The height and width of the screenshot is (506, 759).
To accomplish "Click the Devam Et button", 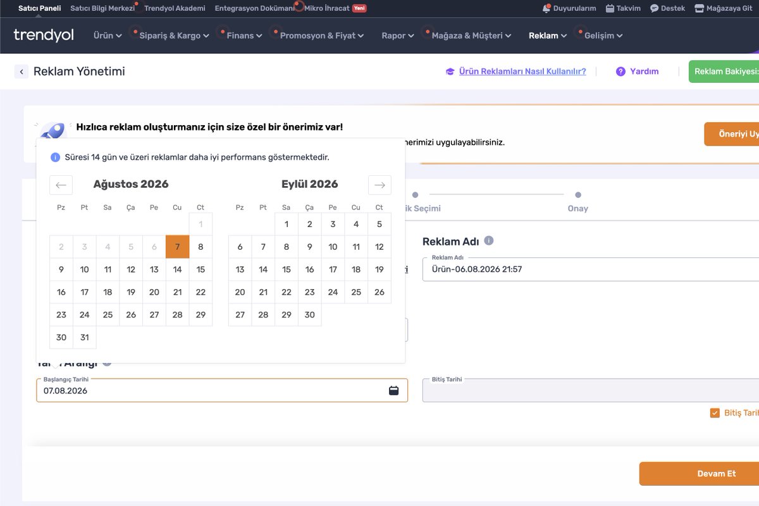I will point(699,474).
